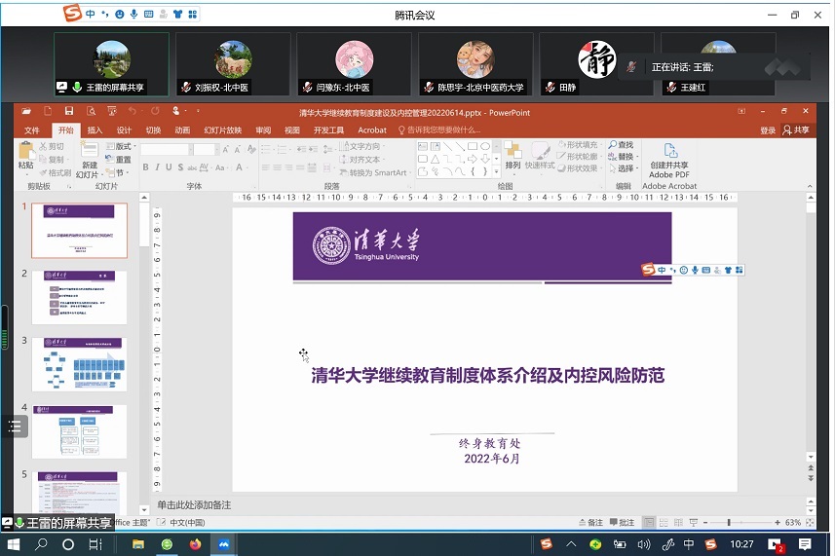
Task: Open the Select (选择) dropdown in the editing group
Action: 622,168
